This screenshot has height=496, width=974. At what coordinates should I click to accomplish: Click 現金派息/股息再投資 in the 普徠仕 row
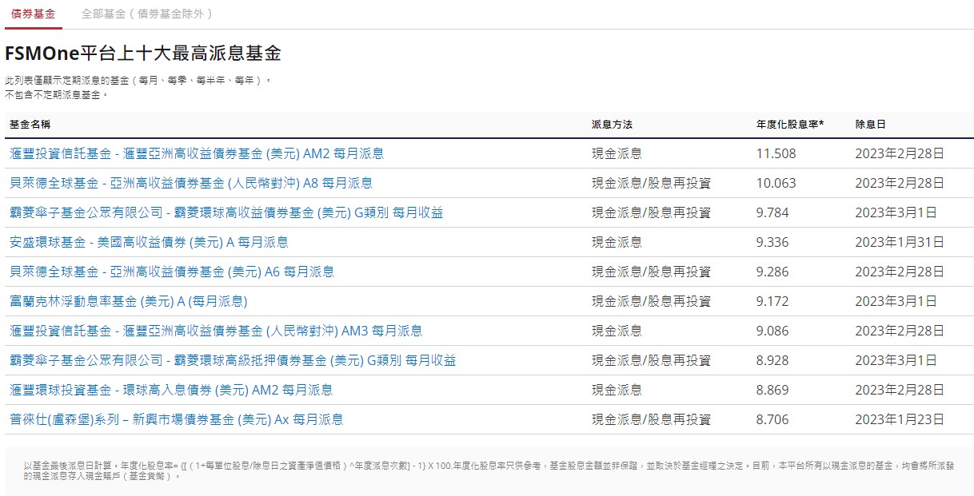[x=651, y=419]
